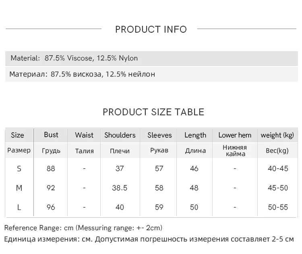The width and height of the screenshot is (302, 254).
Task: Click the Waist column header
Action: [84, 135]
